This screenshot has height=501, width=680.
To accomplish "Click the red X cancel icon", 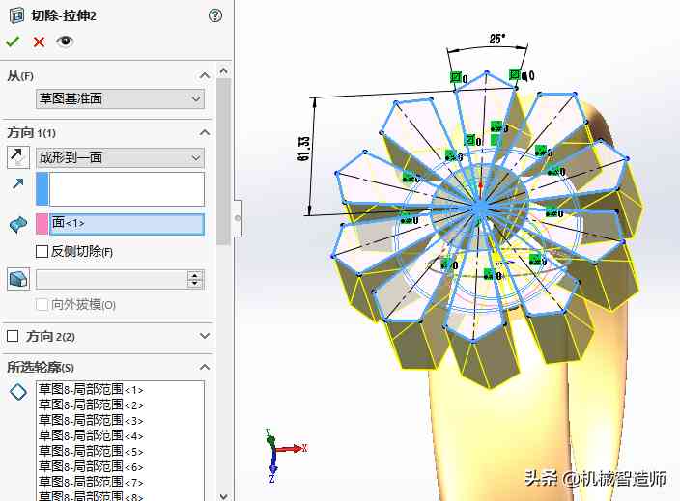I will [x=39, y=42].
